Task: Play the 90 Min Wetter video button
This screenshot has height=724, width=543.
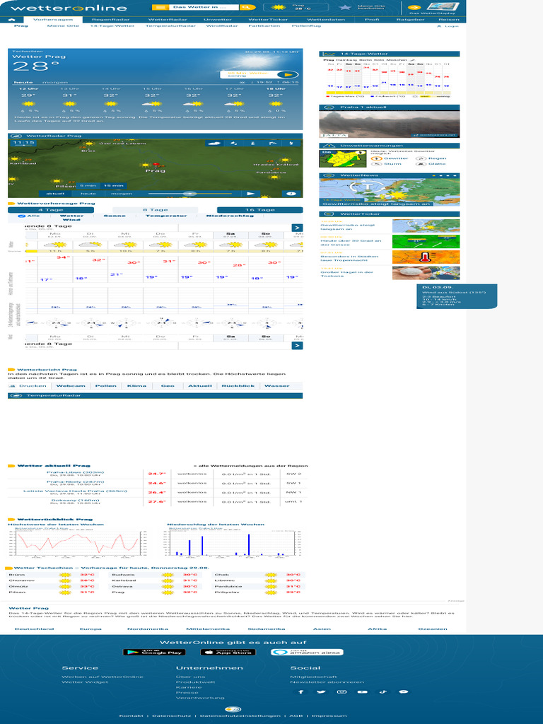Action: click(x=287, y=74)
